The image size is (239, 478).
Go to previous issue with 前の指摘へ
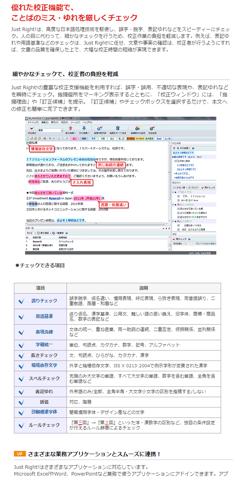coord(70,130)
